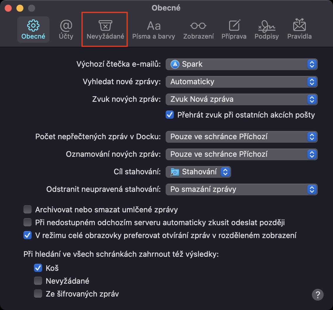
Task: Expand the Vyhledat nové zprávy dropdown
Action: (x=241, y=82)
